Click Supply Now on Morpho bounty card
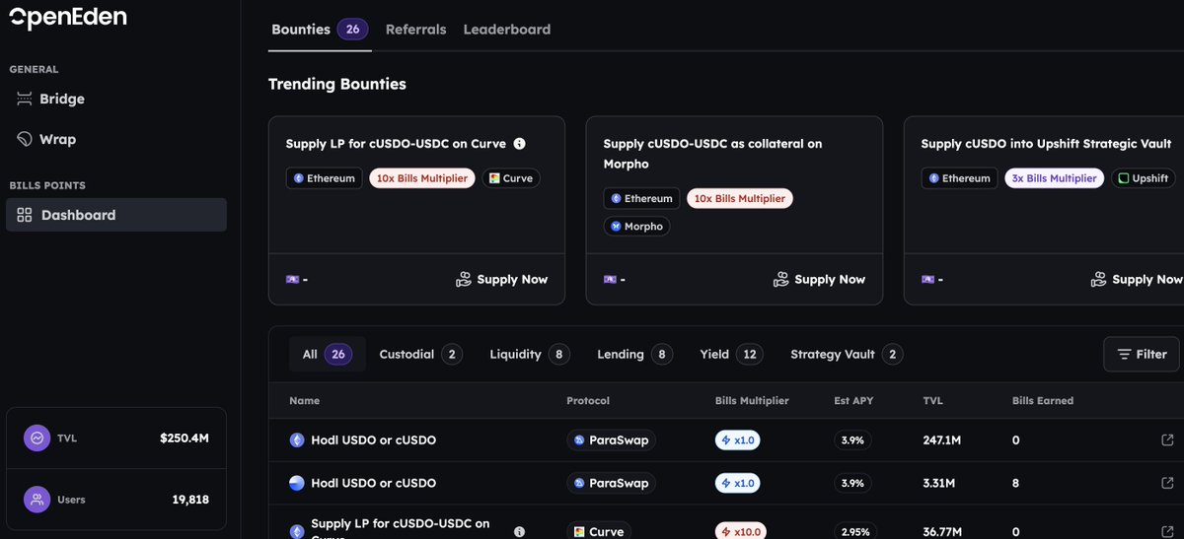1184x539 pixels. (x=819, y=280)
